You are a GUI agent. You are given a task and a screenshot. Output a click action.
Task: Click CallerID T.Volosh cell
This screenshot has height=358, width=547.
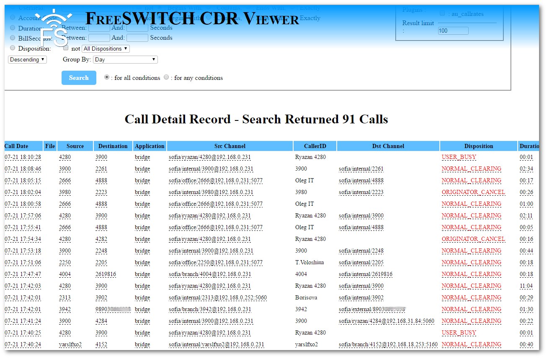pyautogui.click(x=310, y=263)
